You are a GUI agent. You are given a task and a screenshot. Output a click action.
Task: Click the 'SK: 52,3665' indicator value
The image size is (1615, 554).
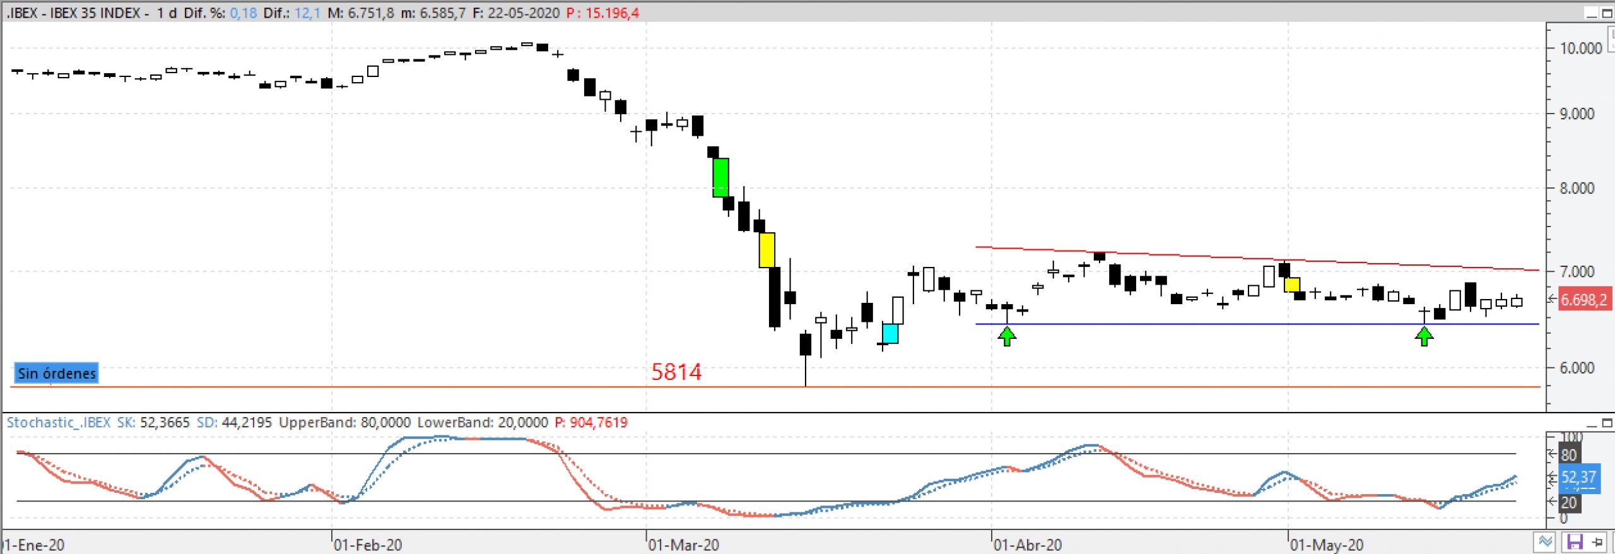point(153,423)
